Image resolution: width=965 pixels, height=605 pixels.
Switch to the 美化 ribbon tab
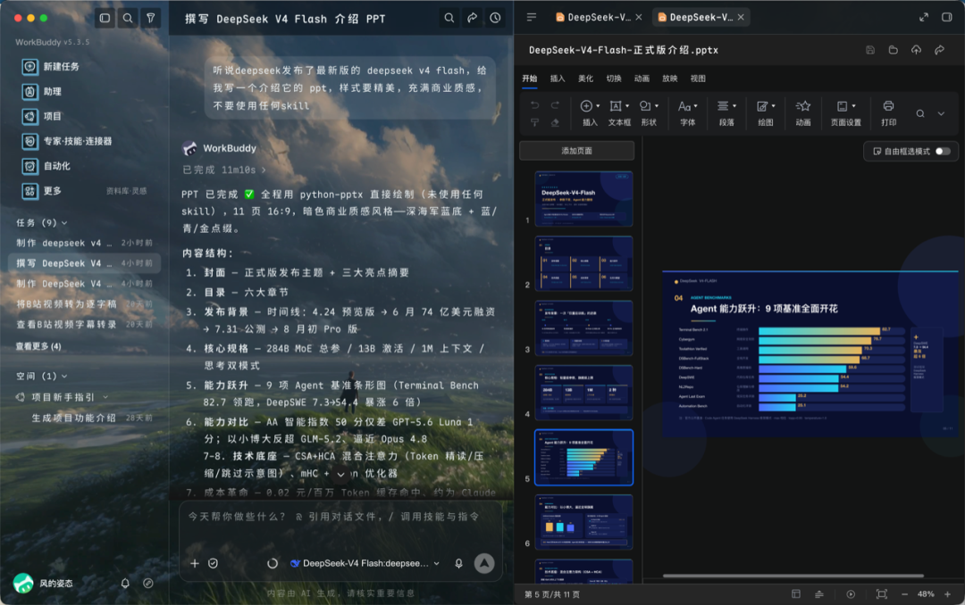(585, 79)
